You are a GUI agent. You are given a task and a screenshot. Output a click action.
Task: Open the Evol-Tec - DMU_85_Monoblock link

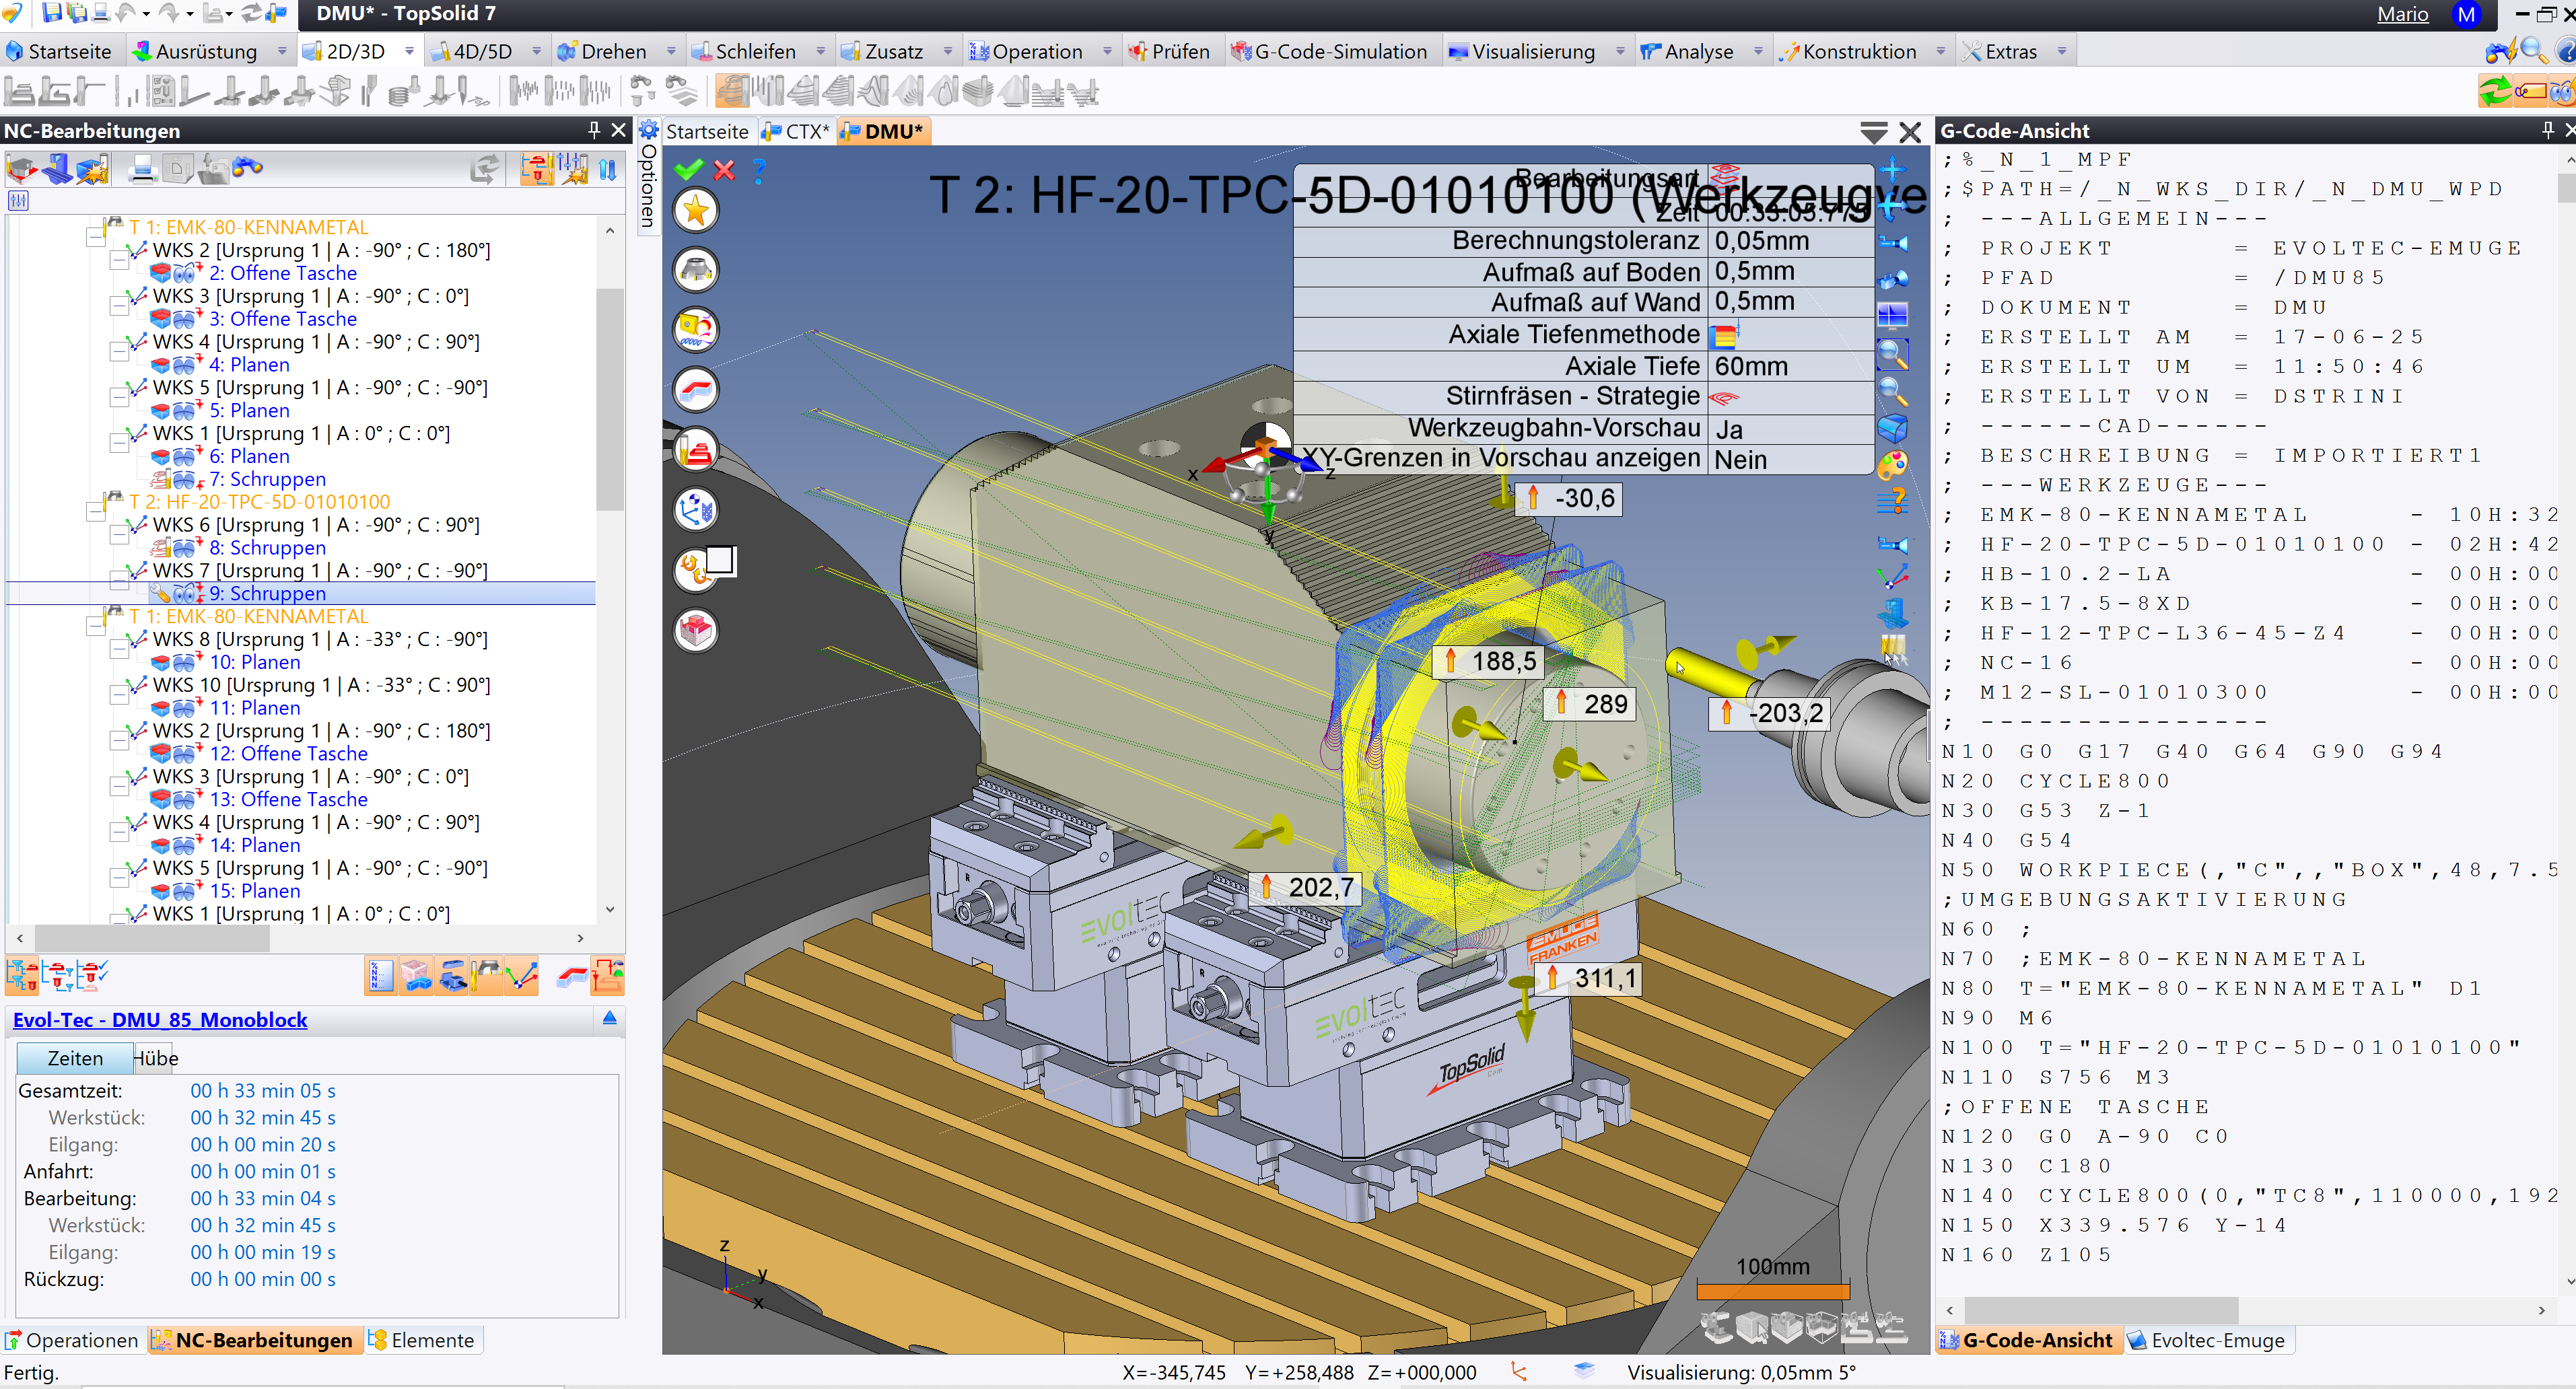point(160,1020)
